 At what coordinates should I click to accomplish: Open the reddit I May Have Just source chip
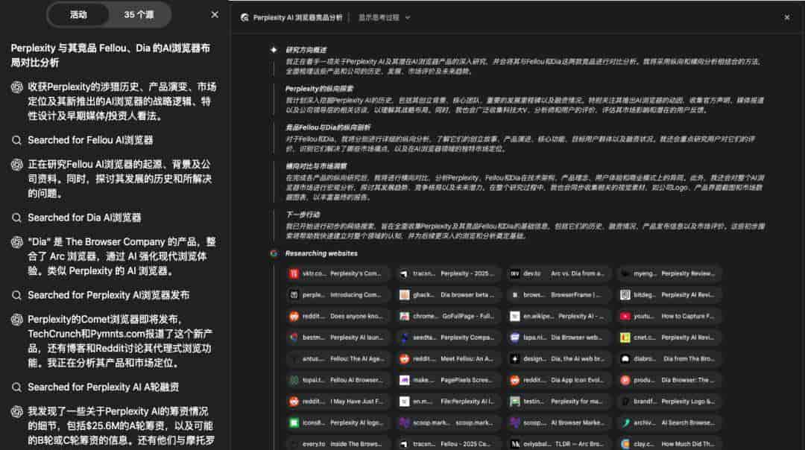click(338, 402)
